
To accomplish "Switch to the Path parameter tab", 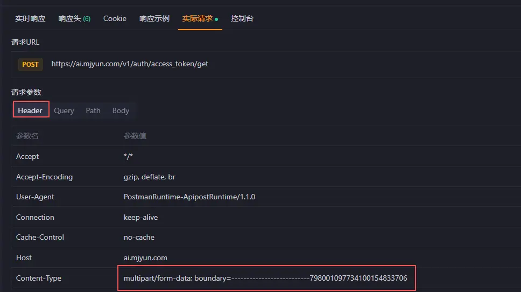I will 93,110.
